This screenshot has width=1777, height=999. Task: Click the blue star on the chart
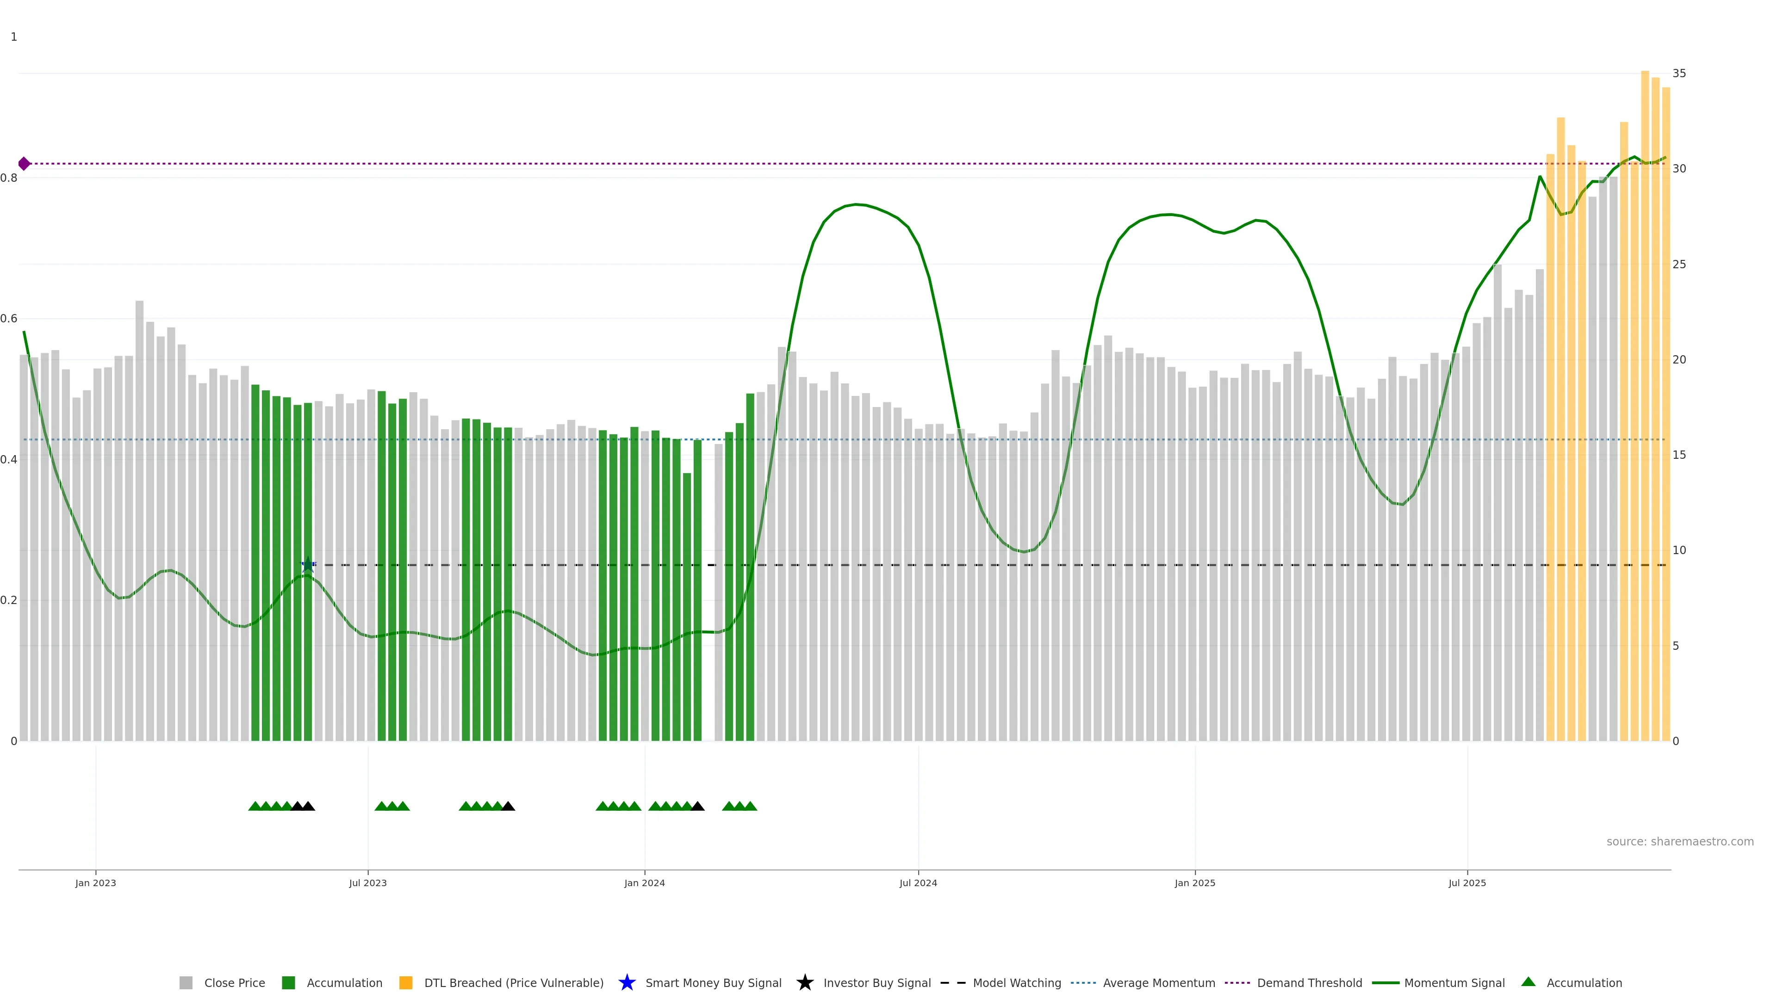pyautogui.click(x=308, y=565)
